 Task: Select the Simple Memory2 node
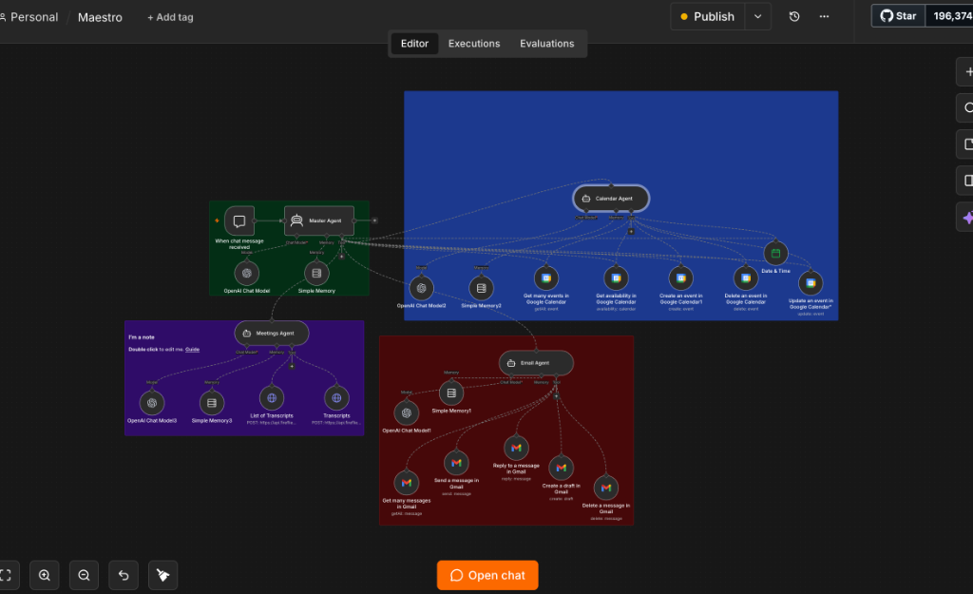481,288
